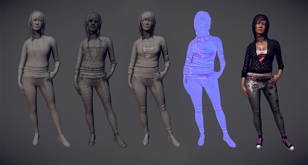Click the red graphic on white shirt
The width and height of the screenshot is (308, 165).
pyautogui.click(x=262, y=58)
